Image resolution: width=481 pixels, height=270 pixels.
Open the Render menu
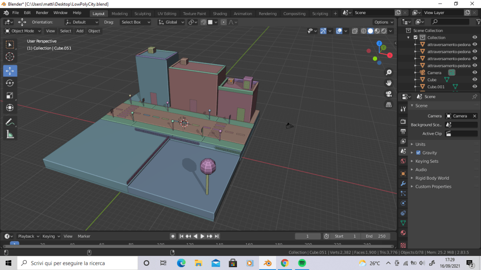(42, 13)
